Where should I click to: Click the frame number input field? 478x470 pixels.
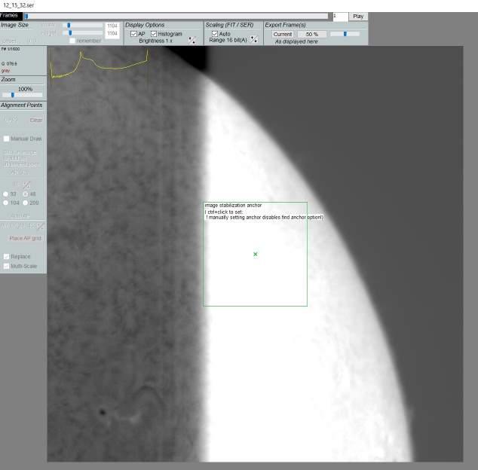coord(340,17)
